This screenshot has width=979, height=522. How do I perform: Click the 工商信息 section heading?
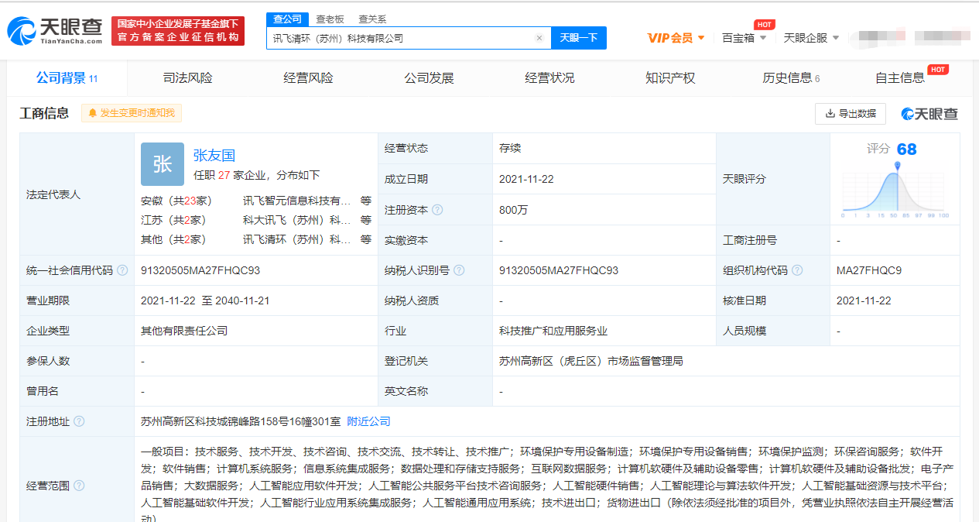click(45, 113)
